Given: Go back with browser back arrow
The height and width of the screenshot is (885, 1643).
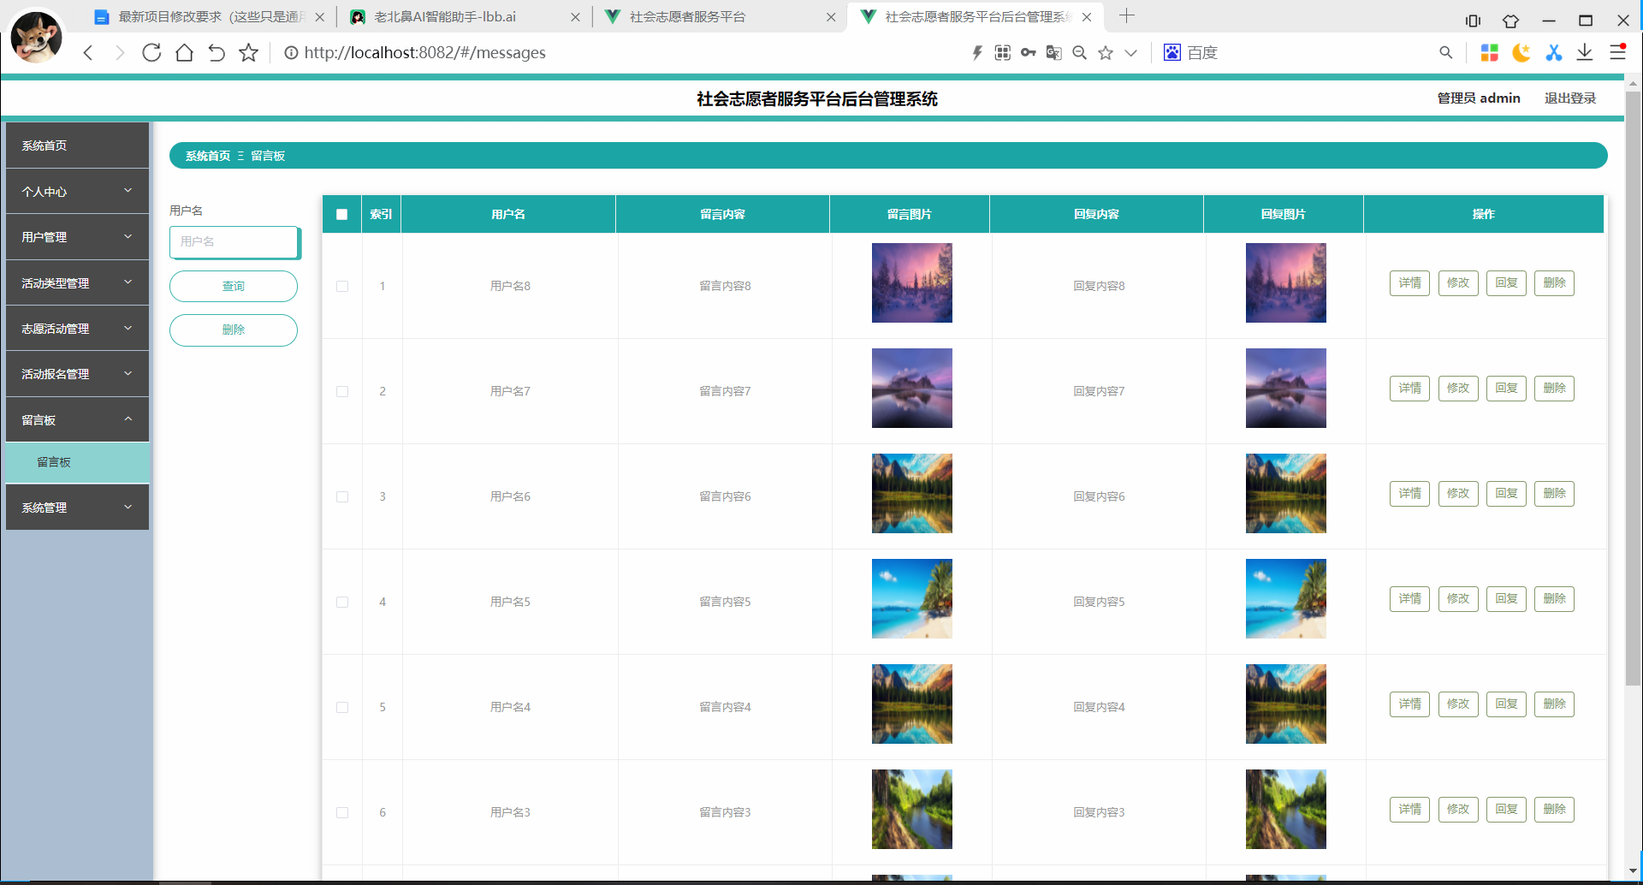Looking at the screenshot, I should (88, 53).
